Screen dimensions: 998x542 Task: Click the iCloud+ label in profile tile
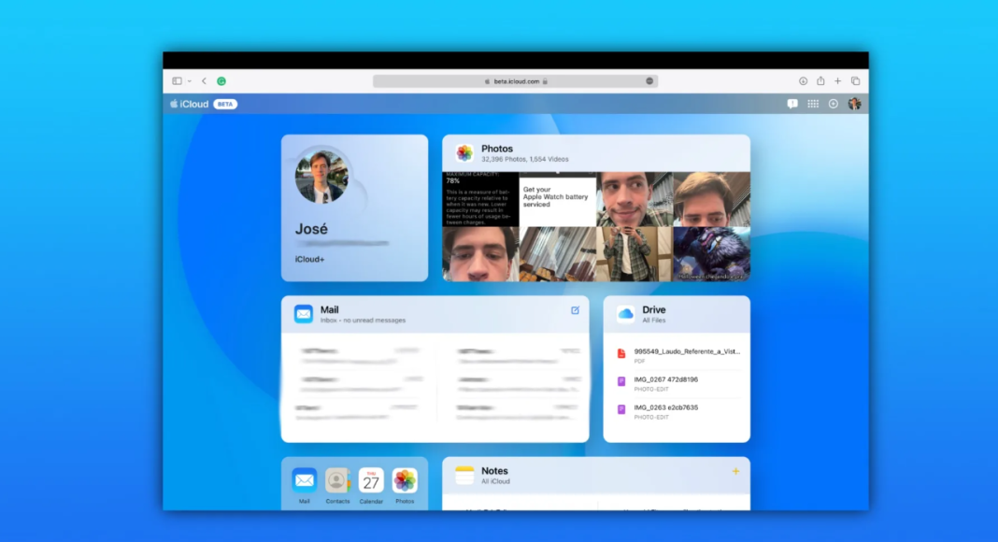tap(309, 259)
